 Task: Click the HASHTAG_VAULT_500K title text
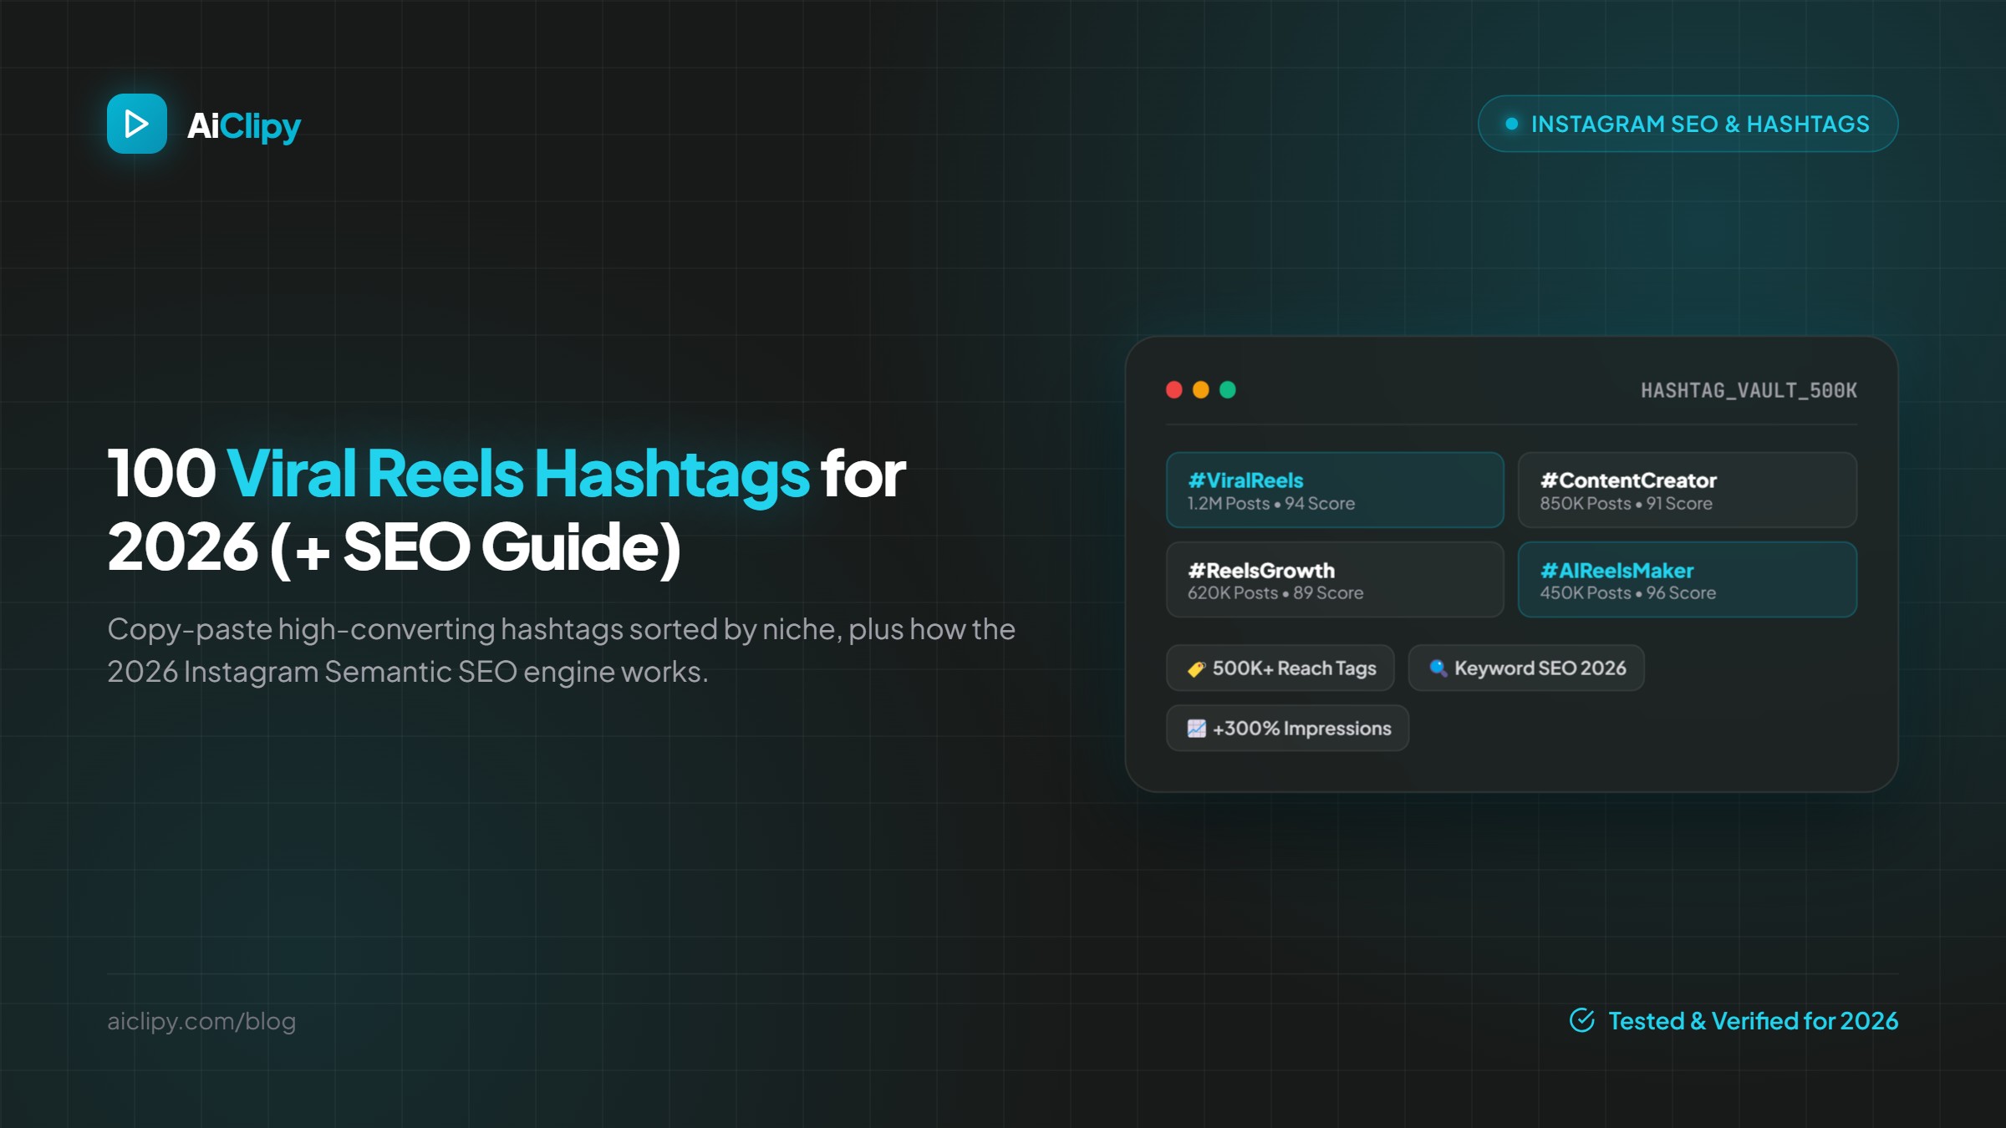1749,390
